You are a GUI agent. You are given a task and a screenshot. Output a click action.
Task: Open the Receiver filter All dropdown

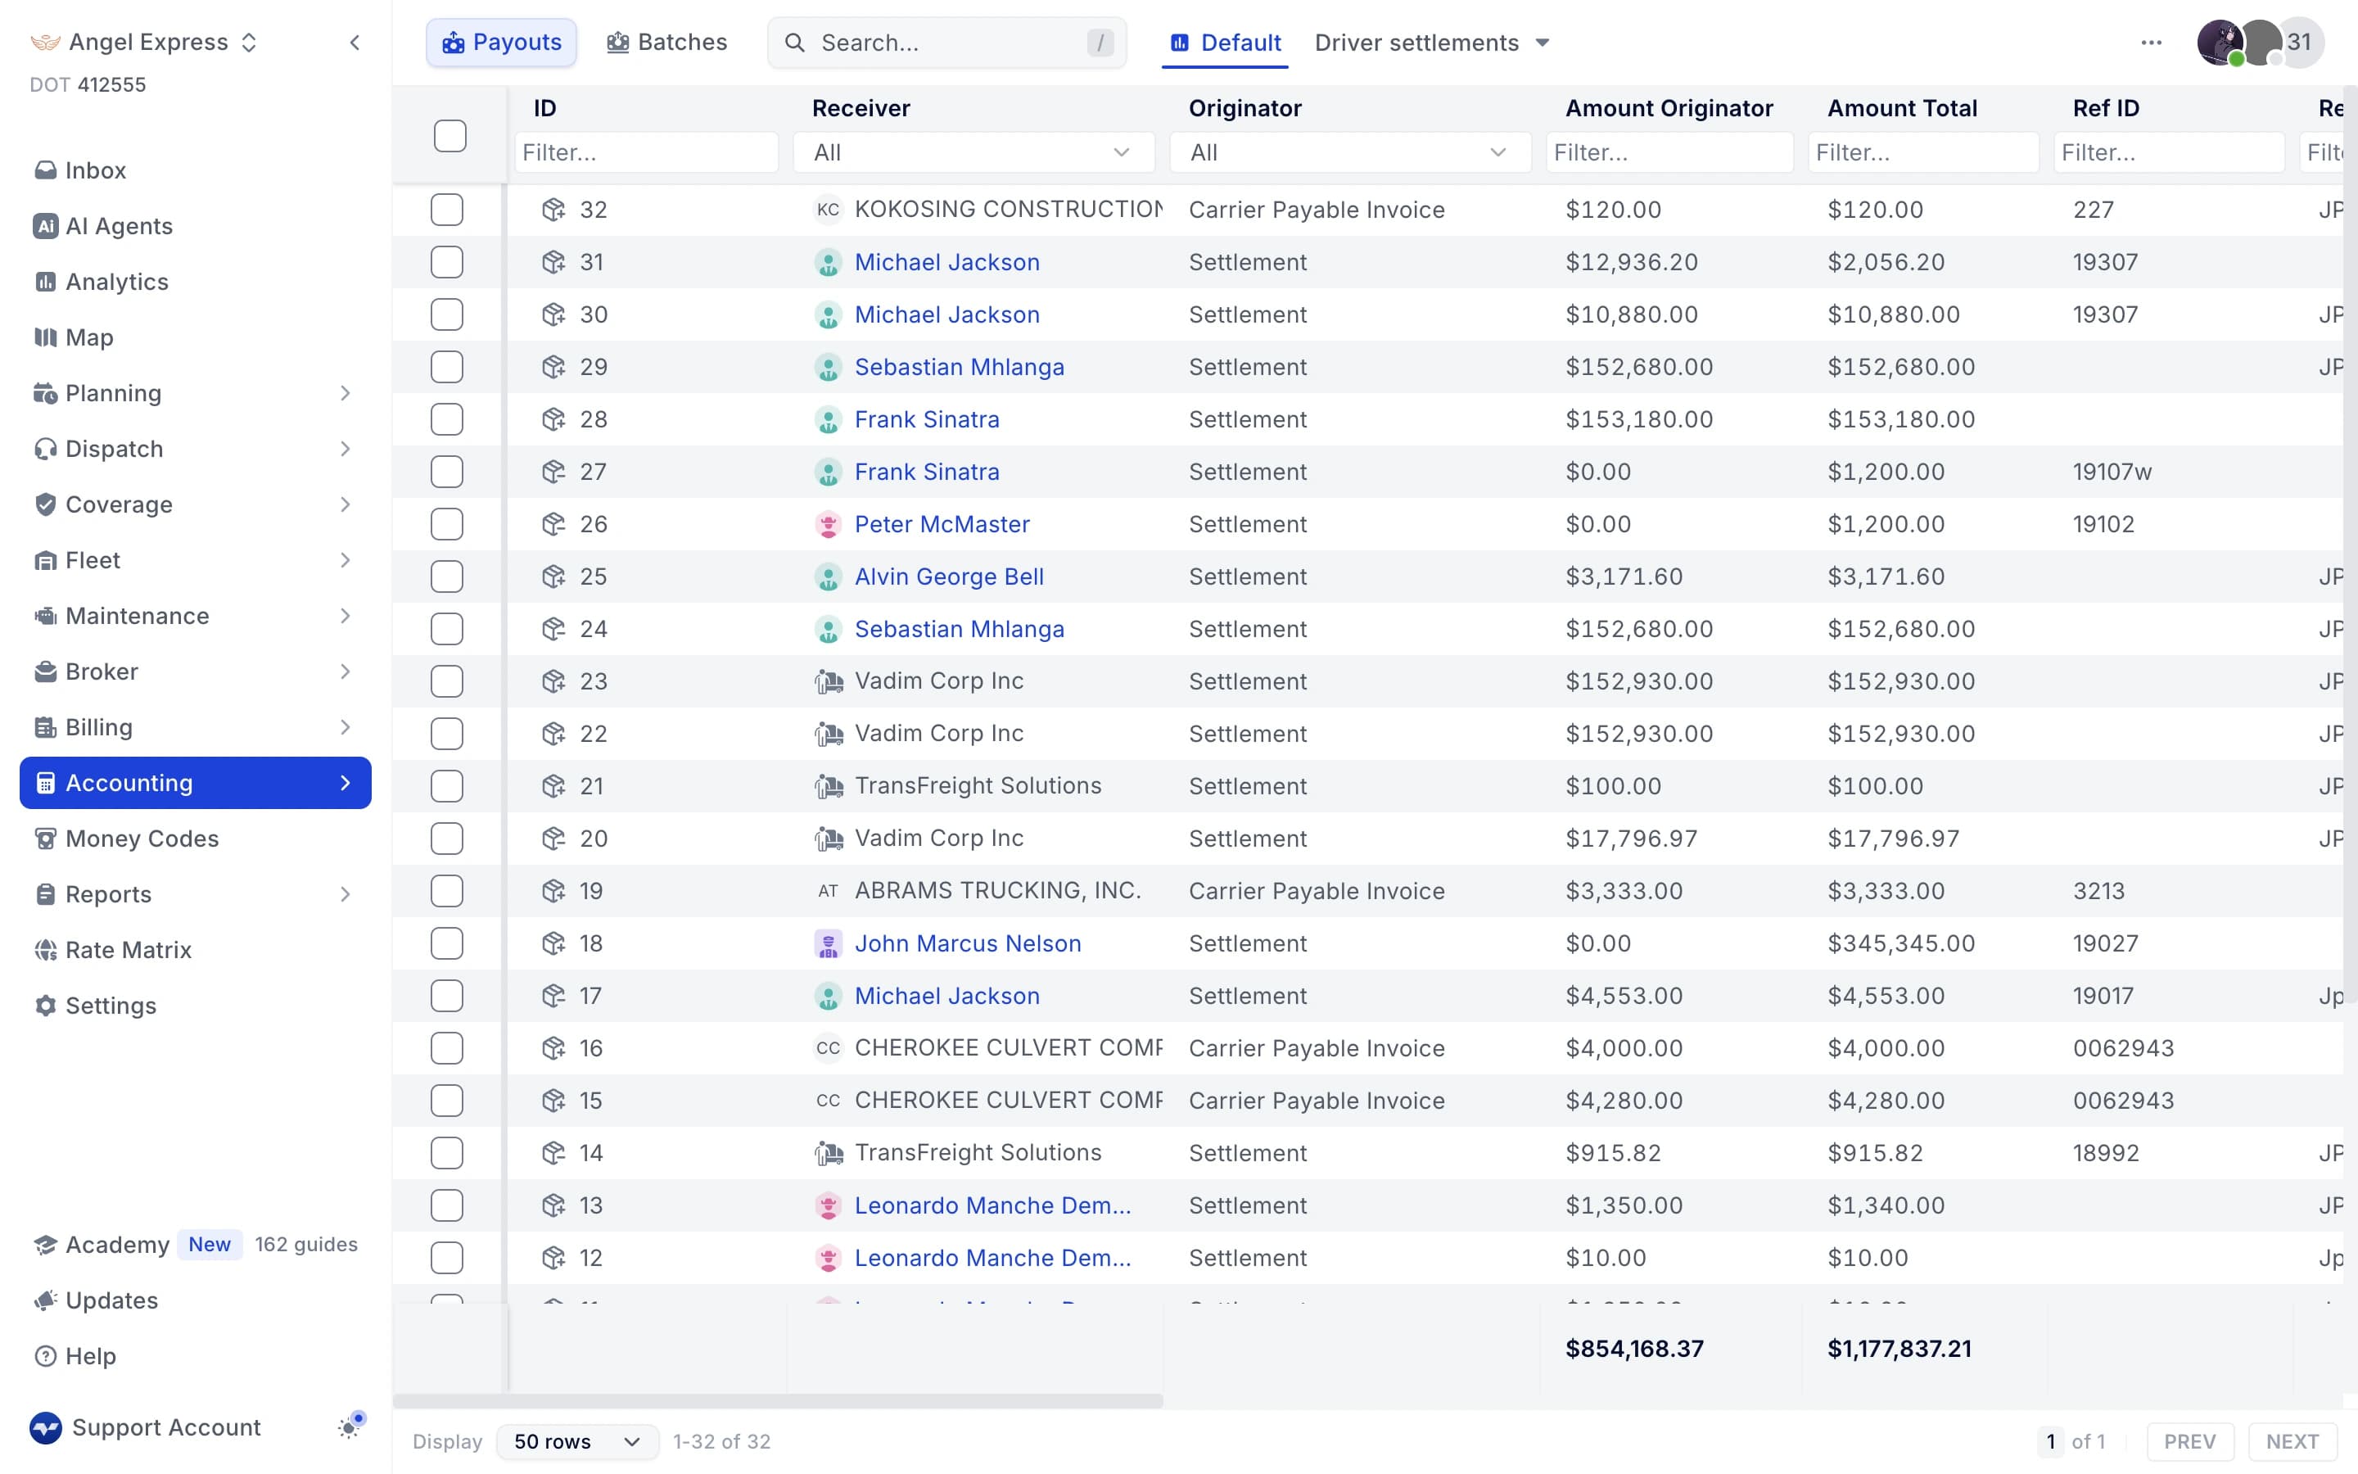[973, 152]
